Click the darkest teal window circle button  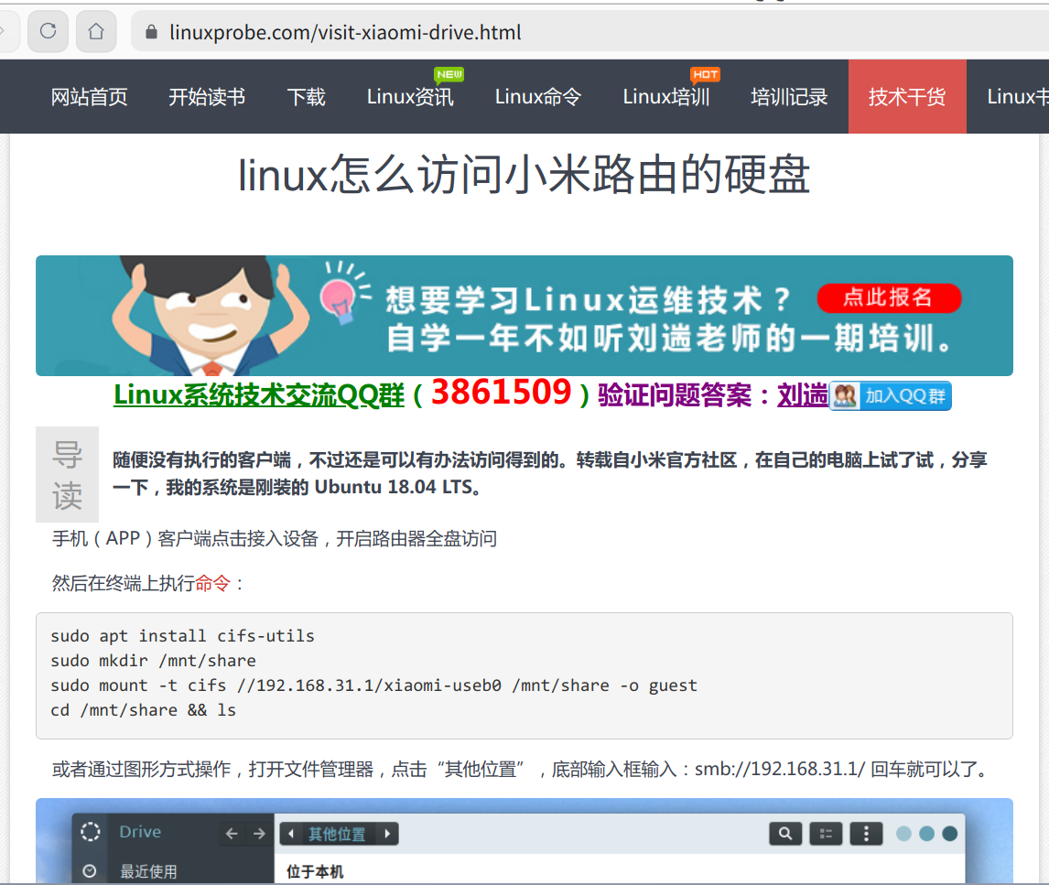pyautogui.click(x=949, y=834)
